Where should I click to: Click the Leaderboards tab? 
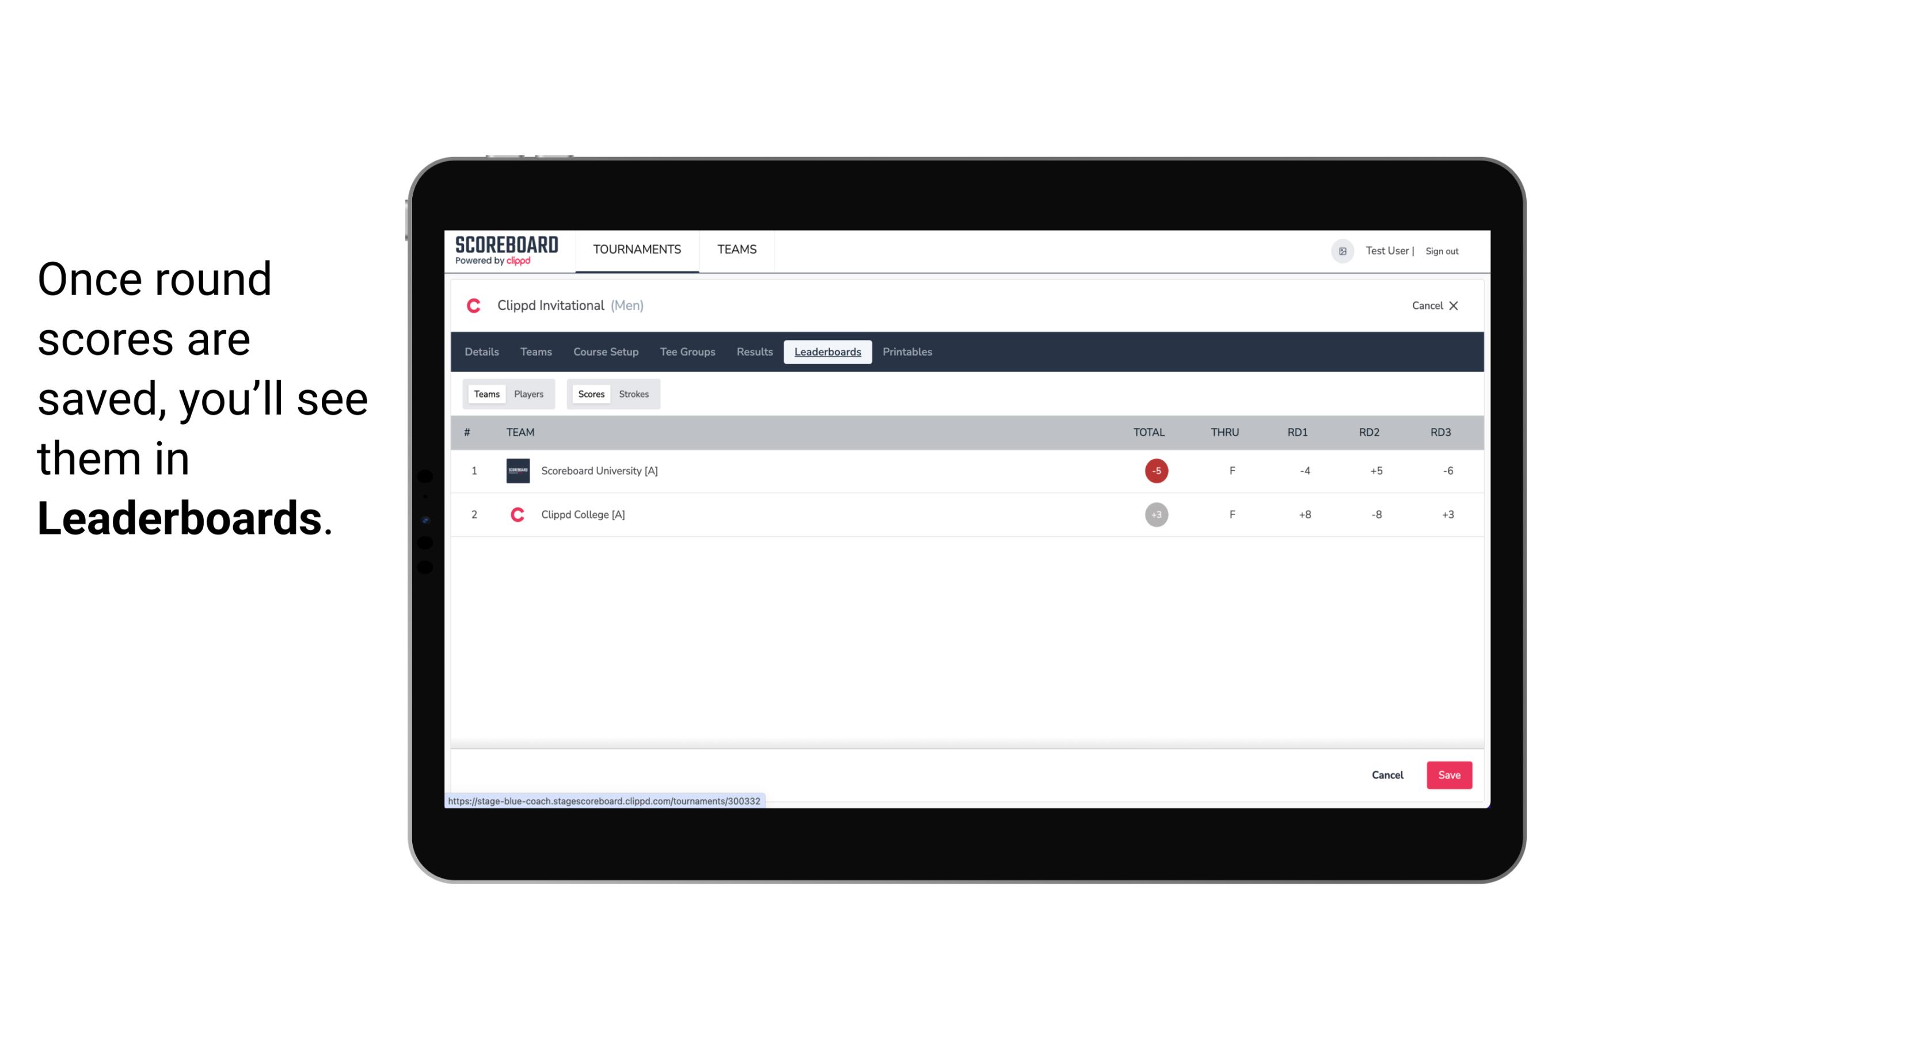pos(827,352)
